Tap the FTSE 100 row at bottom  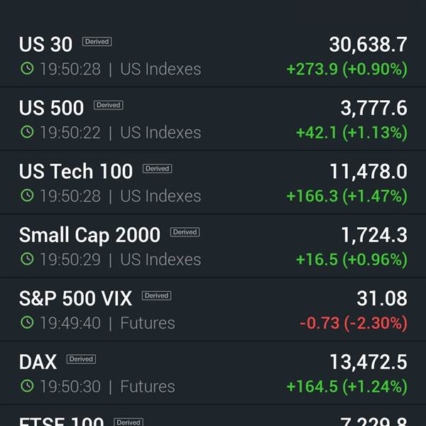[x=213, y=415]
